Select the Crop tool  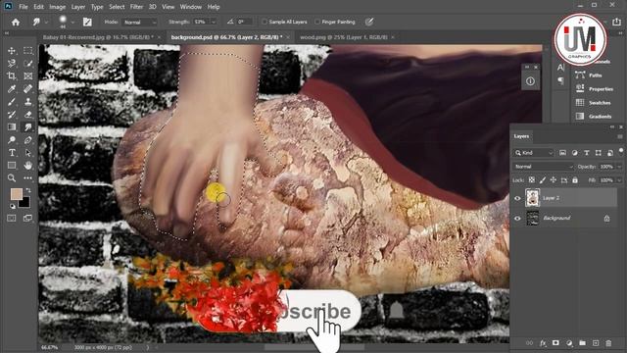point(12,76)
